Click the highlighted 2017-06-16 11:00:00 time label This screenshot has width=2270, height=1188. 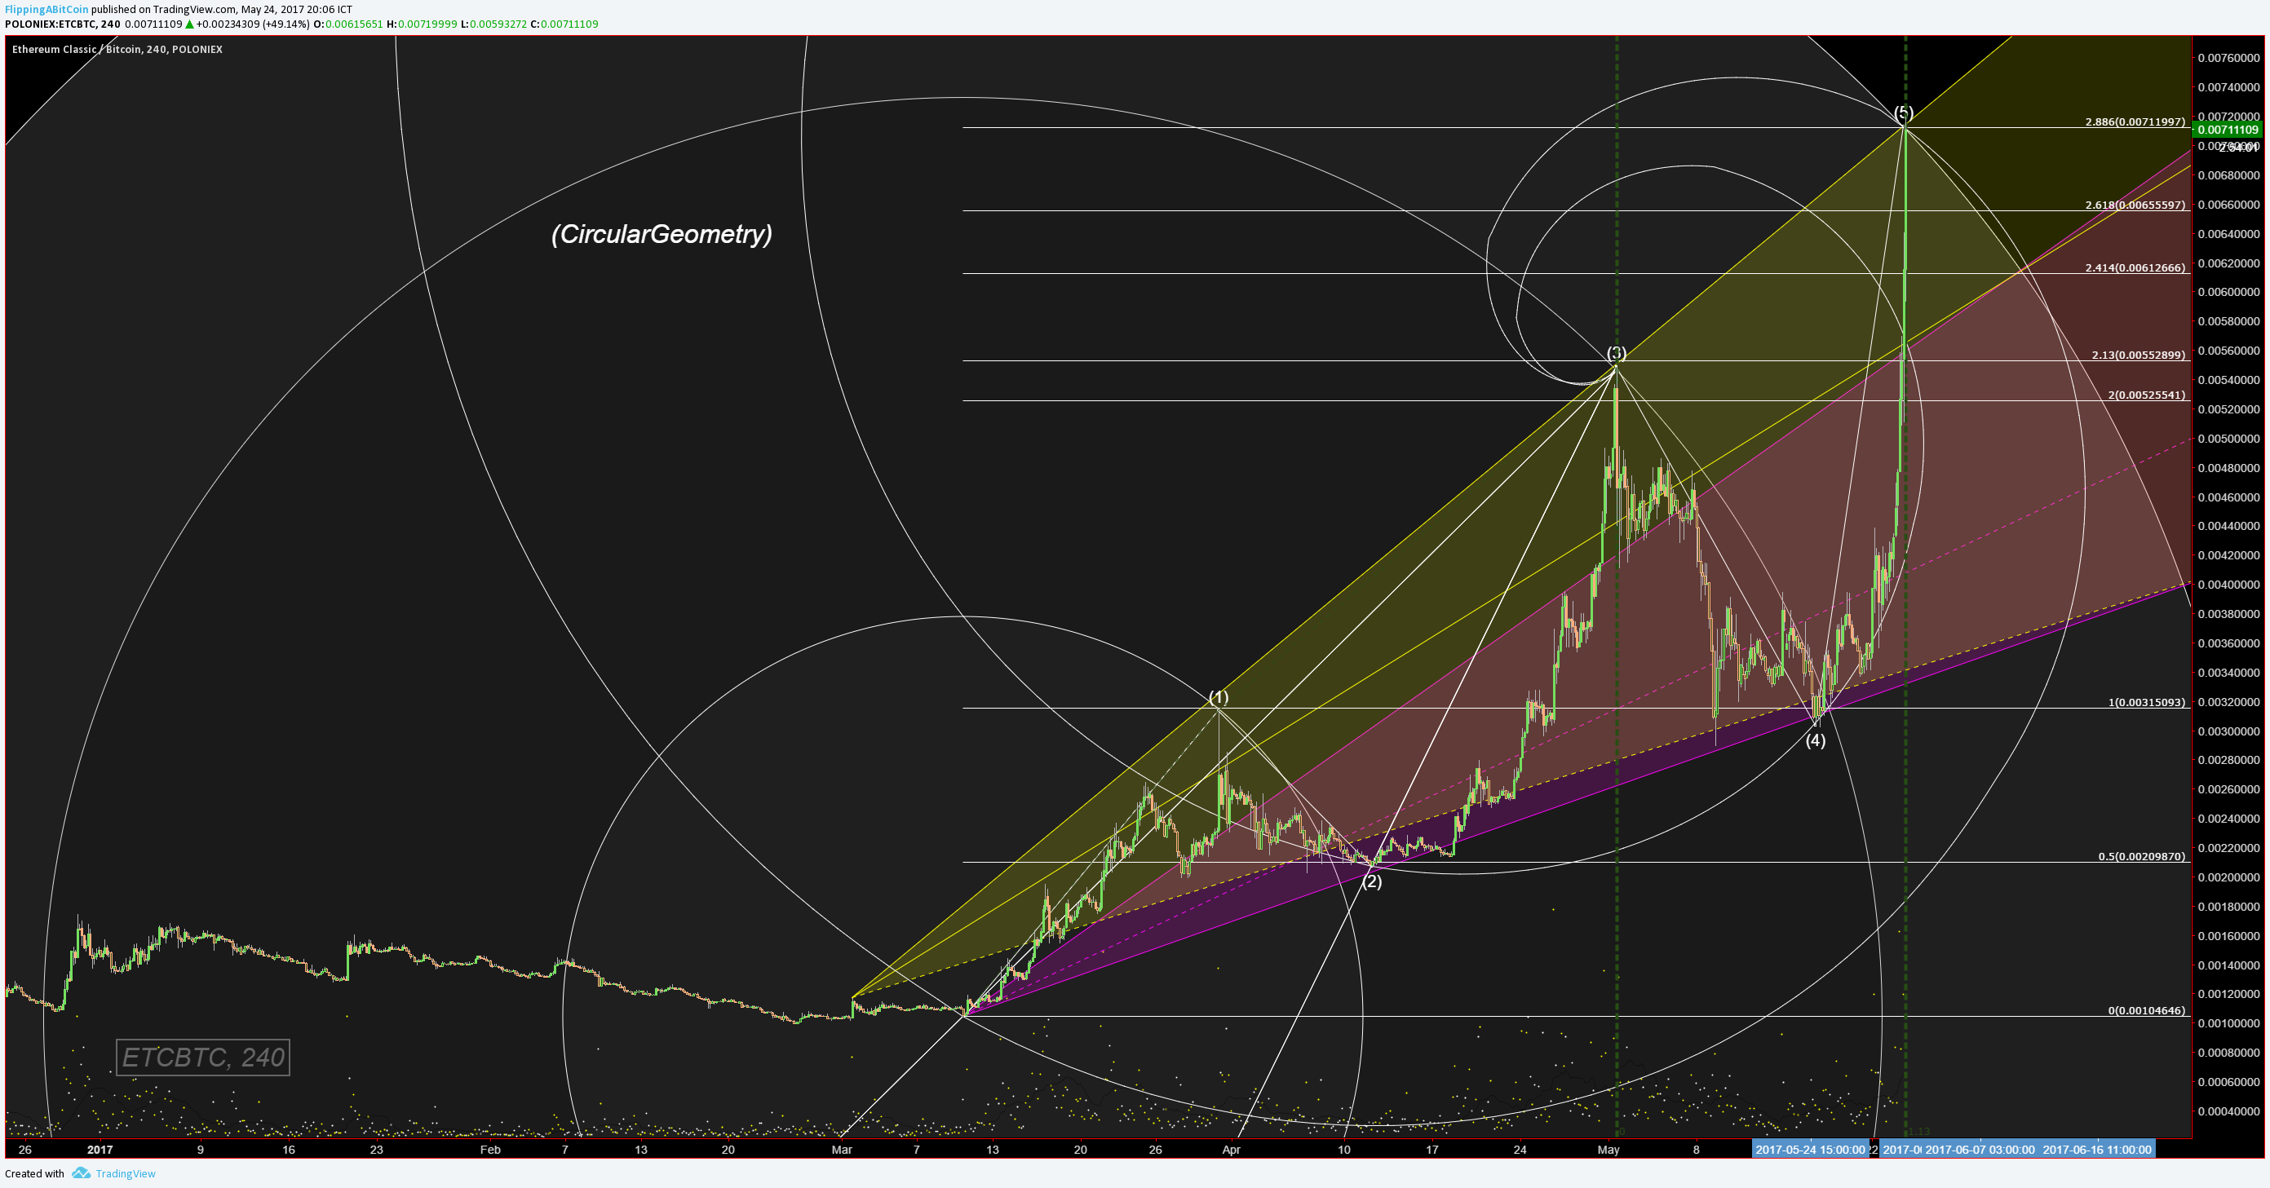click(x=2097, y=1149)
